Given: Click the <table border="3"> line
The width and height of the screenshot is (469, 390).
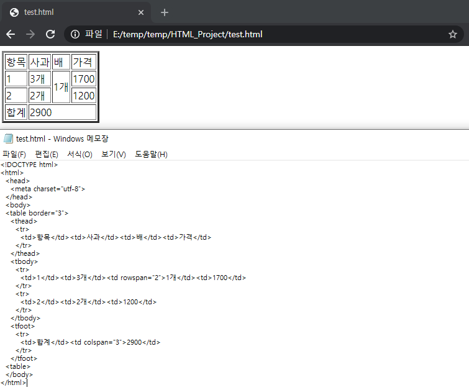Looking at the screenshot, I should tap(37, 213).
